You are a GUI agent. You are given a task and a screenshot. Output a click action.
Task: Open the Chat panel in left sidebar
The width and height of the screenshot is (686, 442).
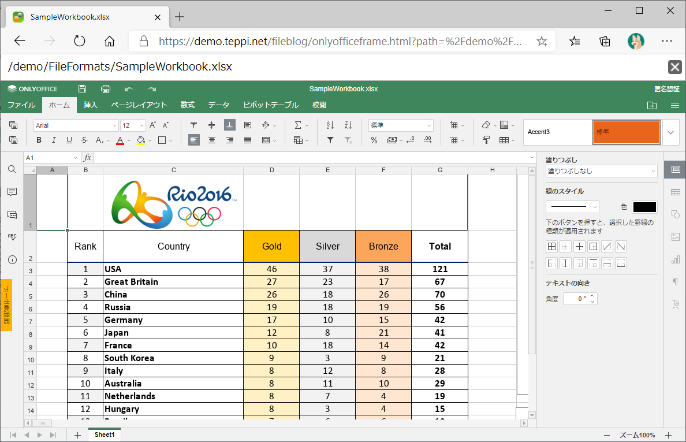[12, 215]
